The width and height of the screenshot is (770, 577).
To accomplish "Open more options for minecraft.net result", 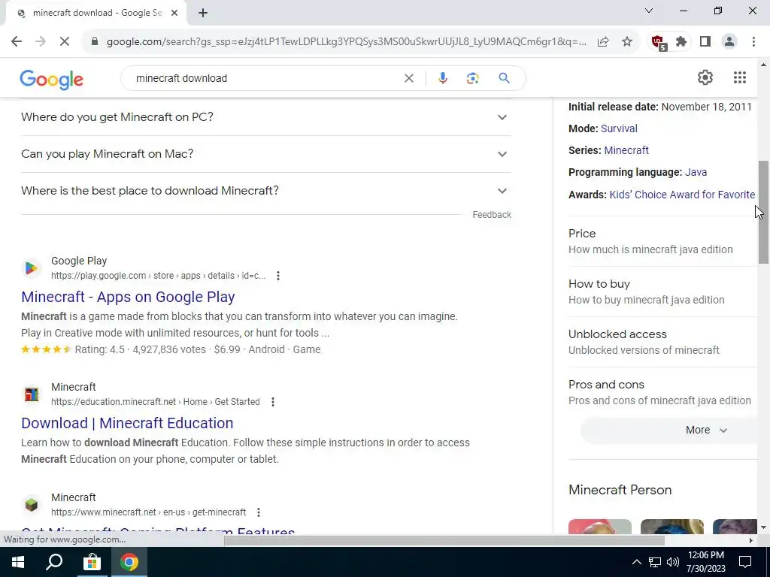I will 259,512.
